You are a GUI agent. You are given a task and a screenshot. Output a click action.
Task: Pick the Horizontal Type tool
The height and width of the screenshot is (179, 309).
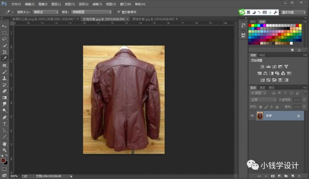[x=4, y=124]
